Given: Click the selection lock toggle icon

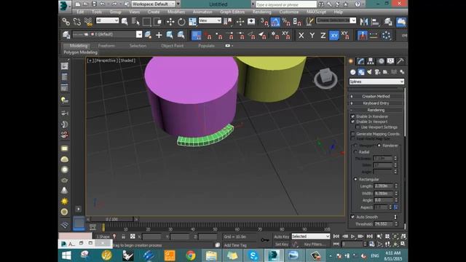Looking at the screenshot, I should click(123, 237).
